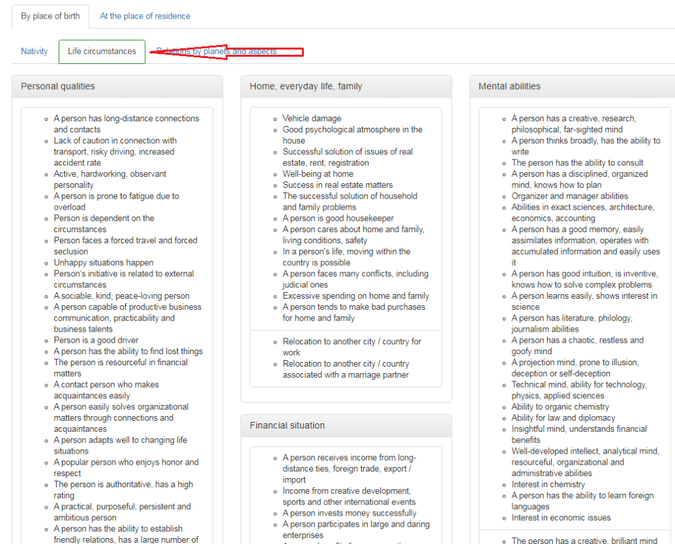Click the 'Vehicle damage' list item

312,119
